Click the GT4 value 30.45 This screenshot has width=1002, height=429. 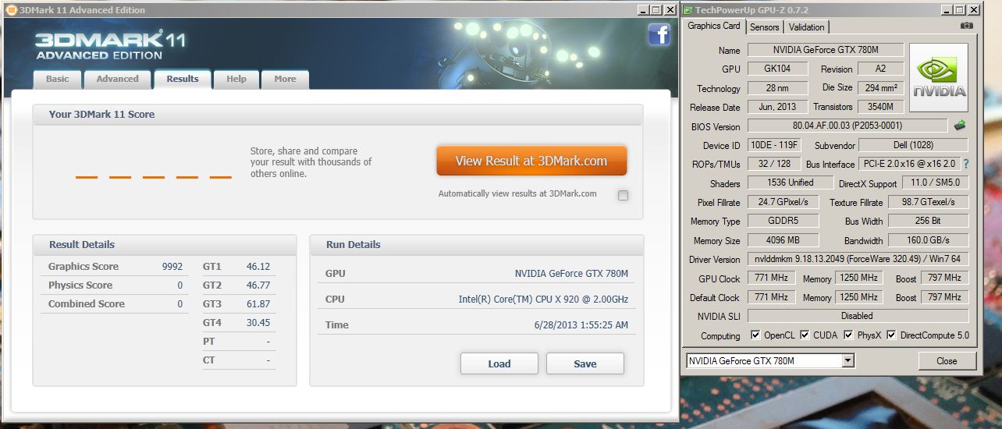[x=258, y=323]
